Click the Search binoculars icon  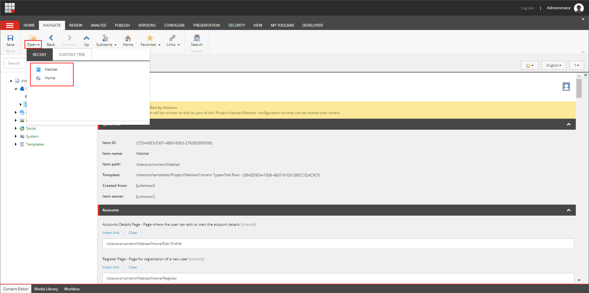pos(197,38)
